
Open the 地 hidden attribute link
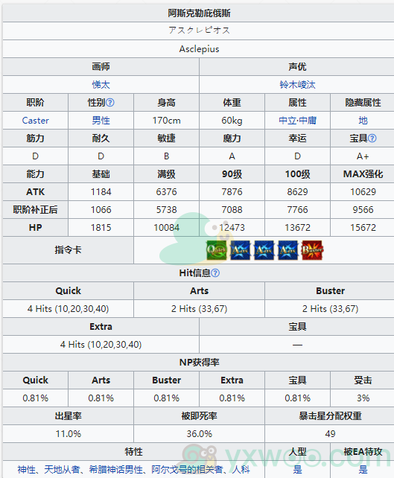[x=363, y=121]
